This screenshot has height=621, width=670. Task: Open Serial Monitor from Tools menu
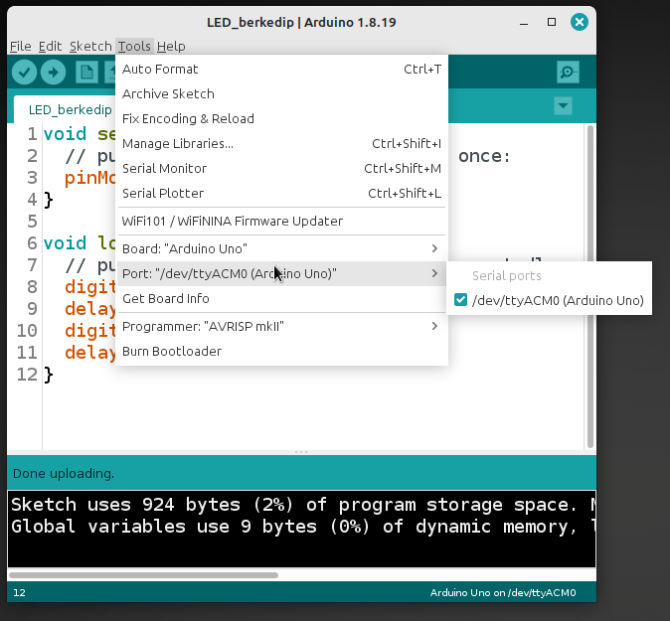click(281, 168)
